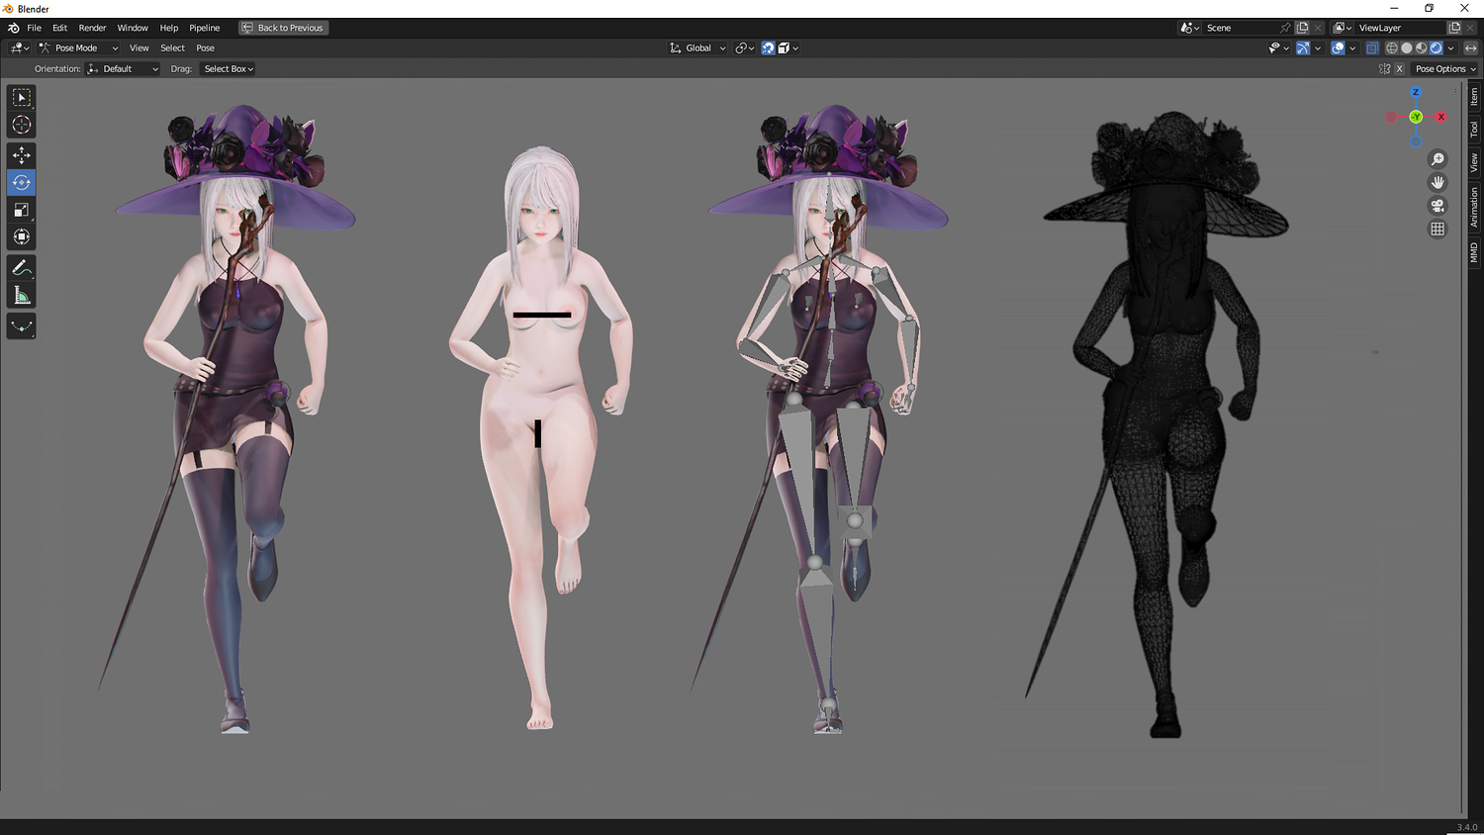Open the MMD sidebar tab
1484x835 pixels.
(1474, 252)
